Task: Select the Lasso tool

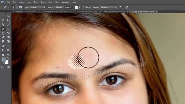Action: [x=3, y=20]
